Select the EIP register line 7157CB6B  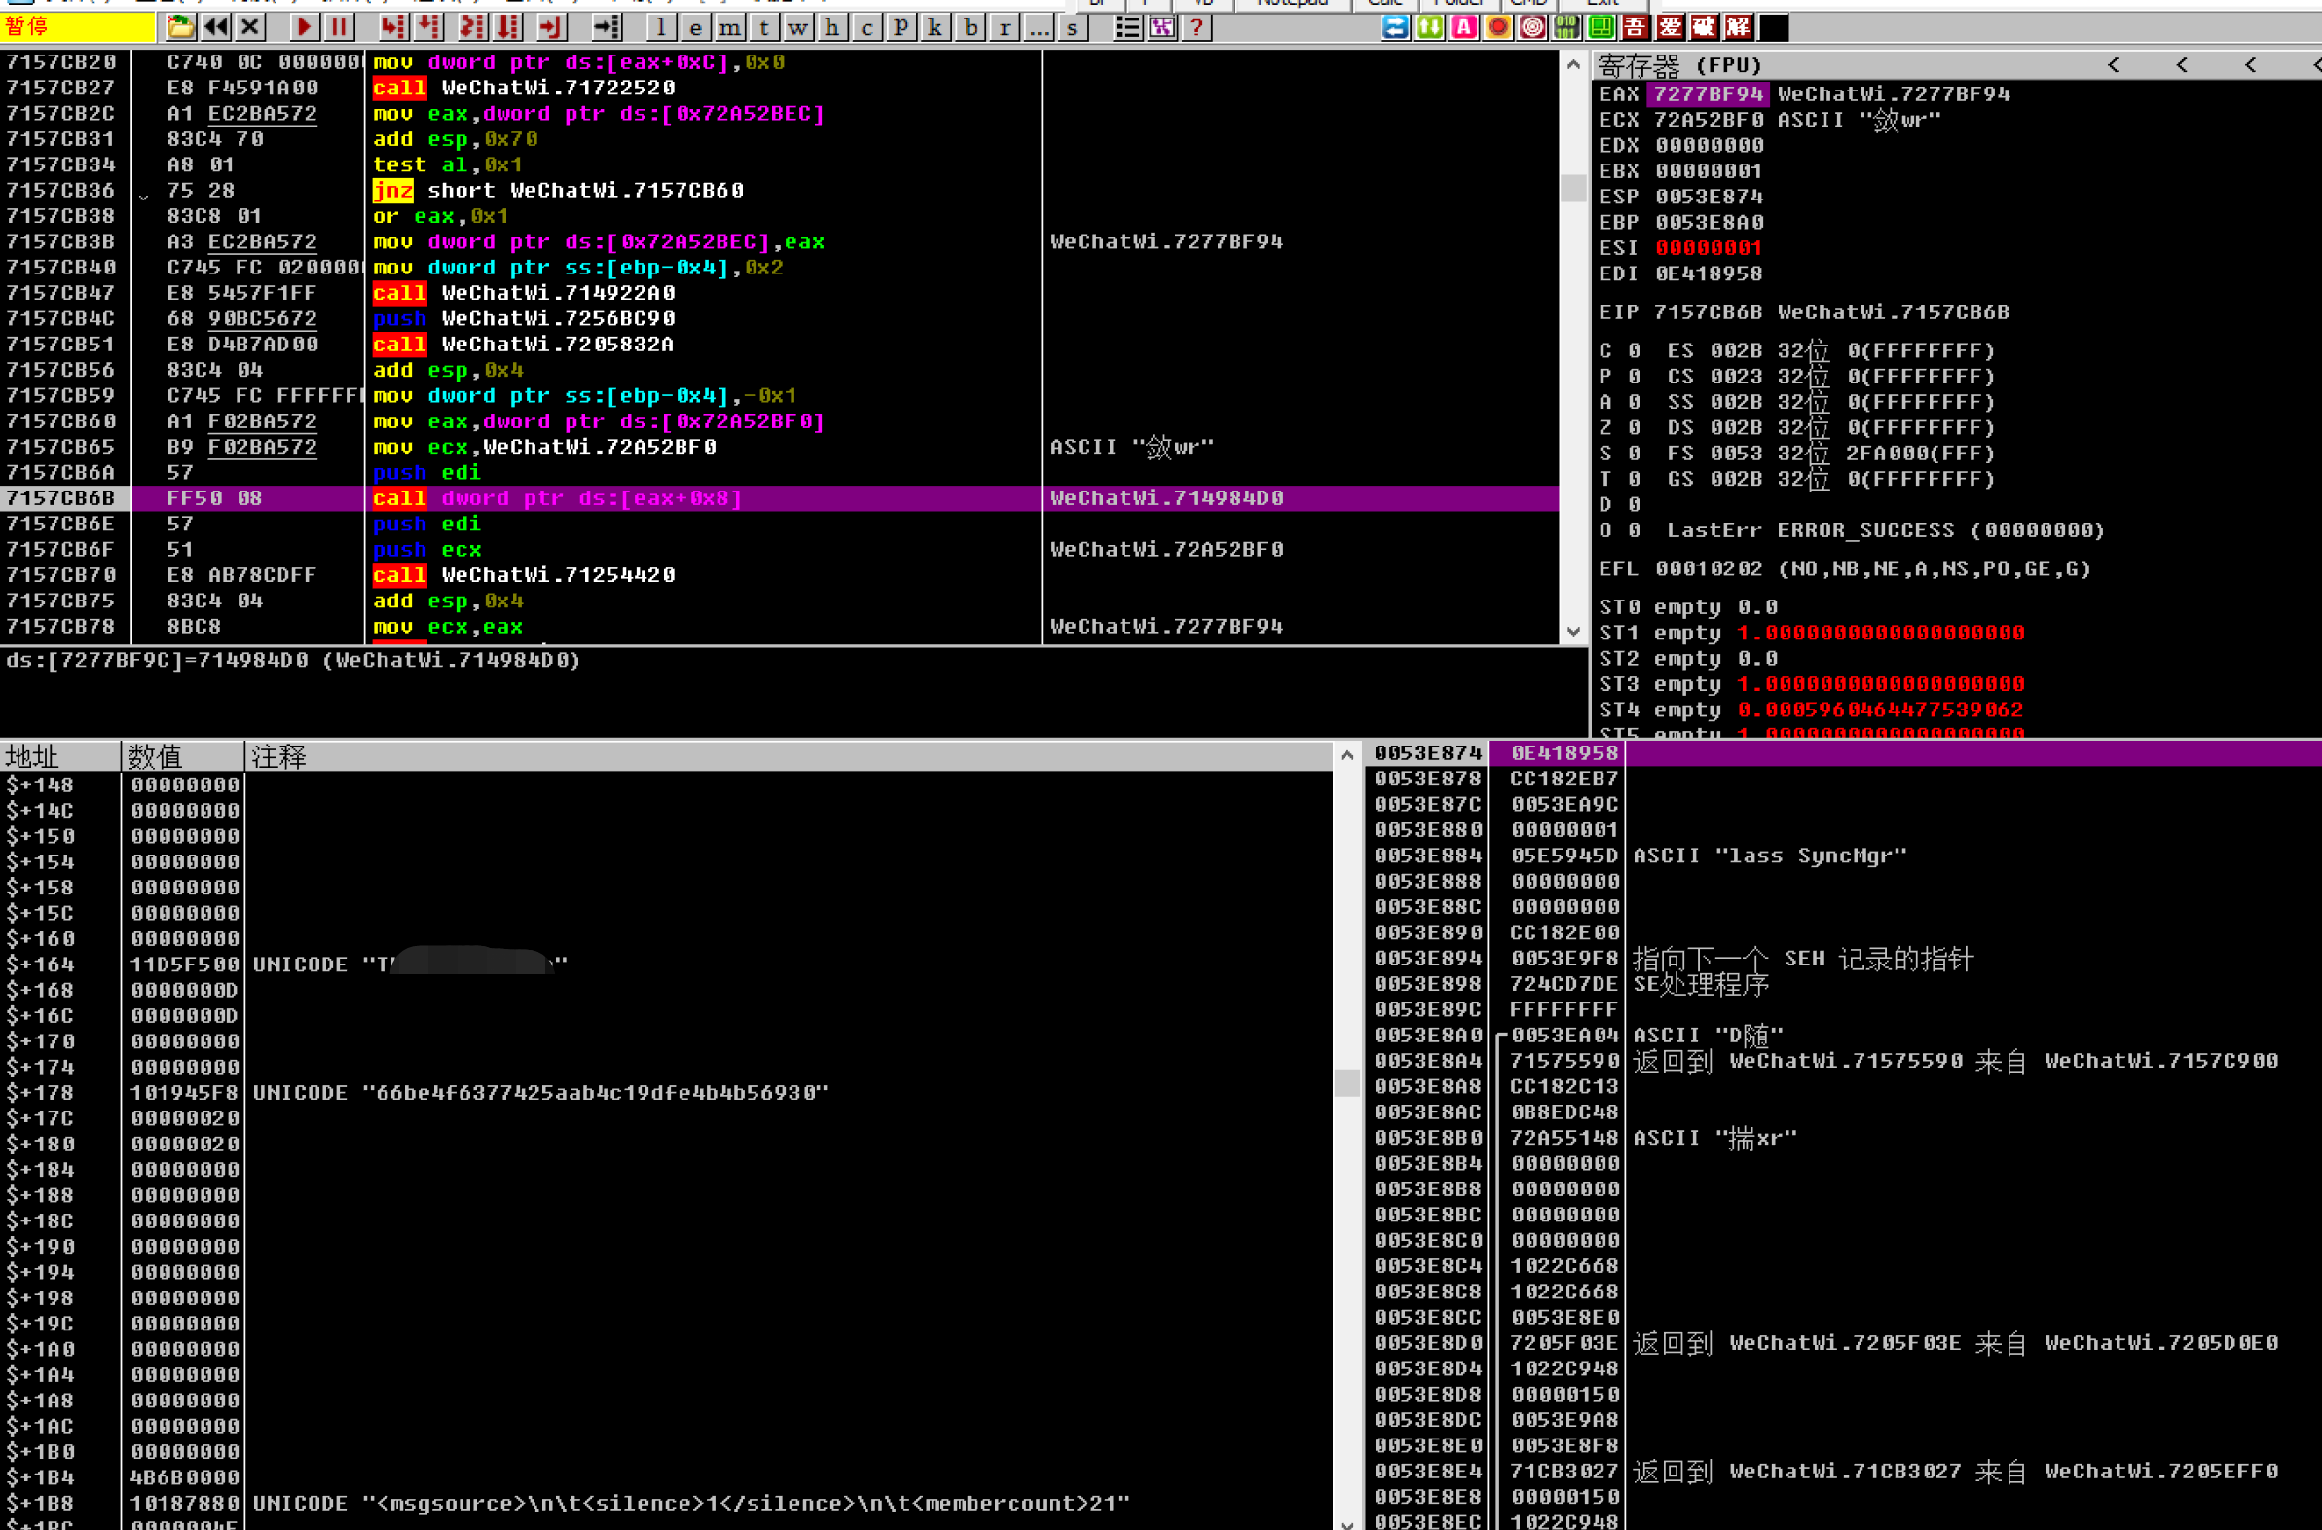pyautogui.click(x=1804, y=313)
